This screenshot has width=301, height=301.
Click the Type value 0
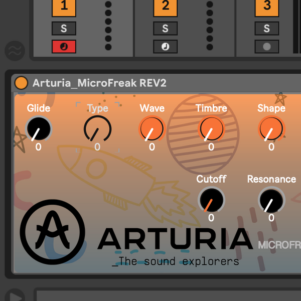[x=97, y=147]
